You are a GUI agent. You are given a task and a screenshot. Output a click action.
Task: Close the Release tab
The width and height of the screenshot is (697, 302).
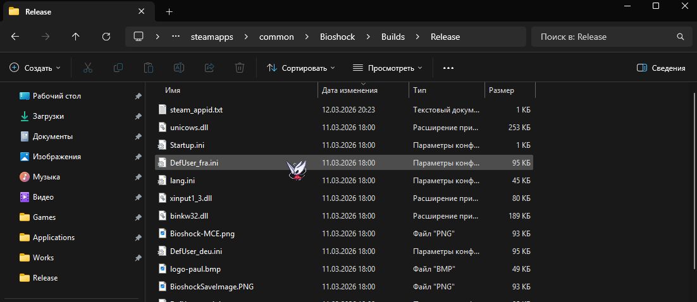coord(141,11)
